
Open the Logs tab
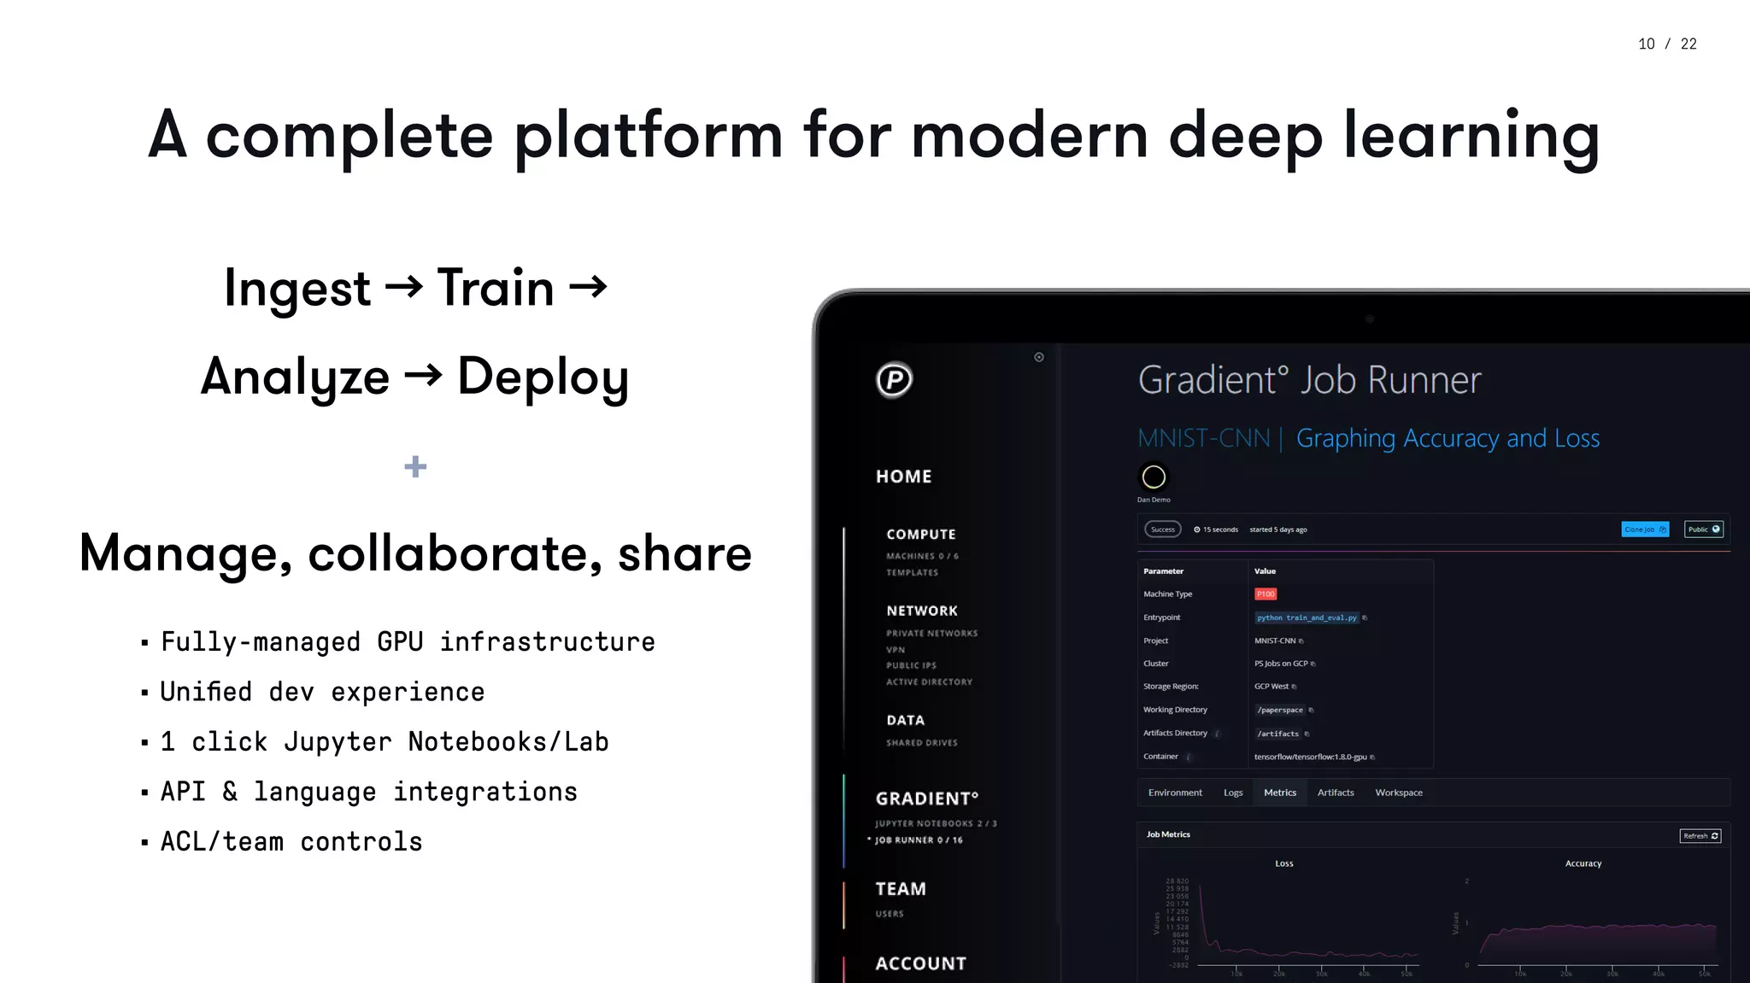[x=1233, y=793]
